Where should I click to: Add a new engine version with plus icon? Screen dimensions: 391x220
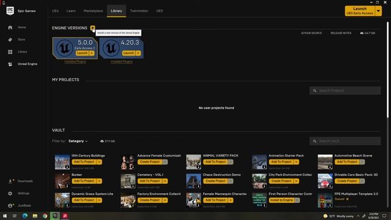(x=92, y=28)
